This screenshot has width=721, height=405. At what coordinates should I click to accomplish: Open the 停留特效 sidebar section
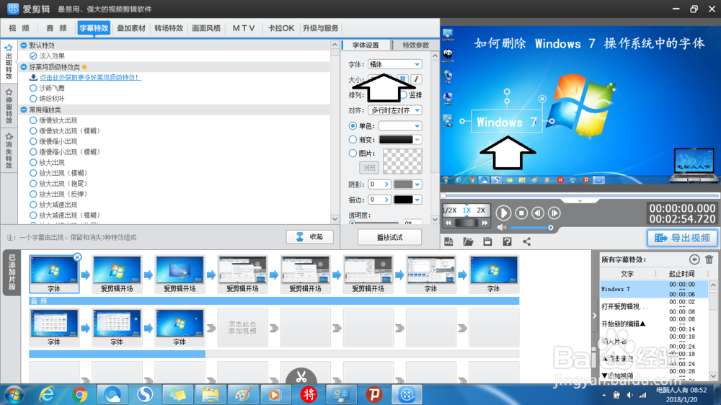click(x=9, y=106)
